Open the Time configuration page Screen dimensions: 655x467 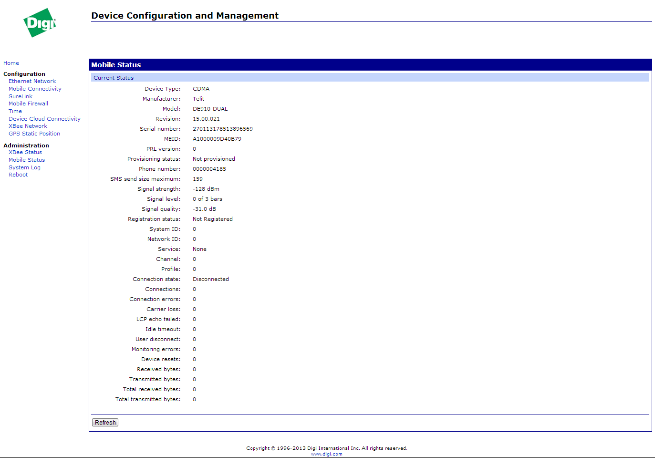click(x=15, y=111)
